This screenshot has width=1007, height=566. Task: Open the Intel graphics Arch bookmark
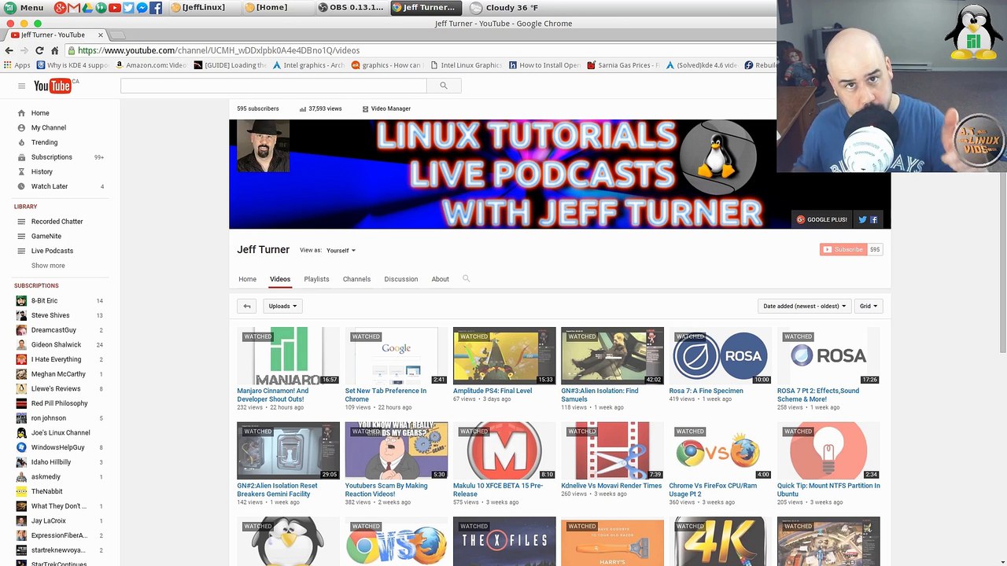[308, 65]
